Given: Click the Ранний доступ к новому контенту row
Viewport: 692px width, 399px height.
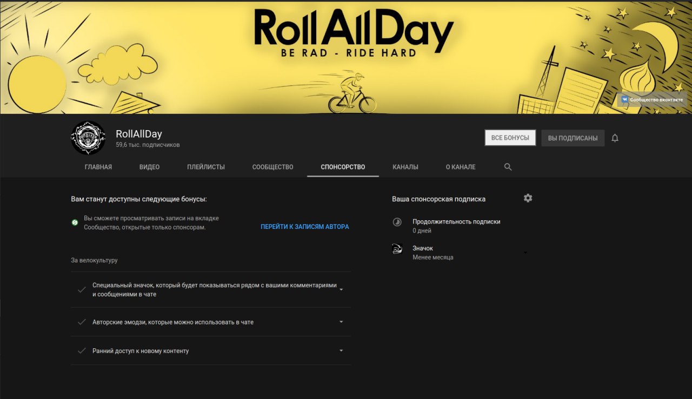Looking at the screenshot, I should pos(211,350).
